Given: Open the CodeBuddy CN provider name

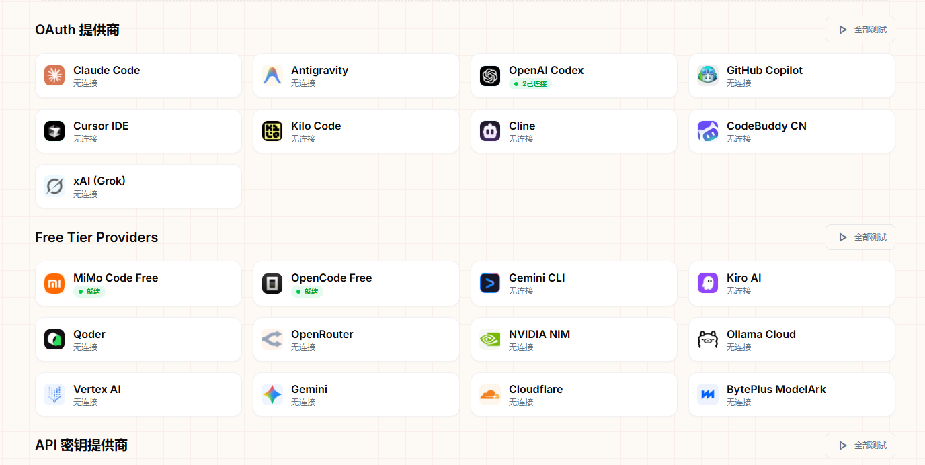Looking at the screenshot, I should [x=766, y=126].
